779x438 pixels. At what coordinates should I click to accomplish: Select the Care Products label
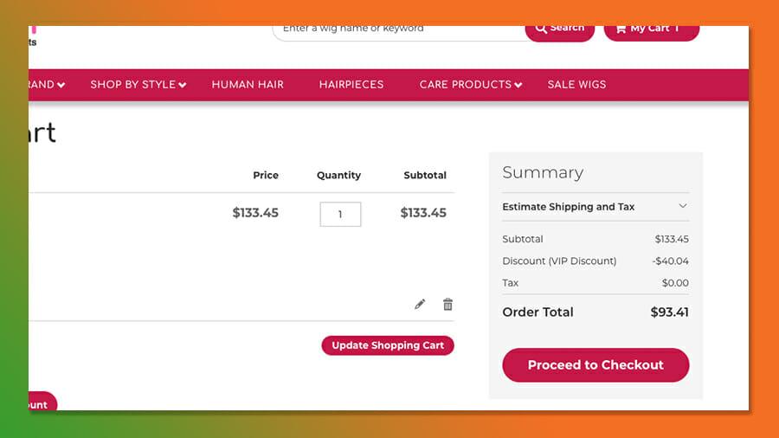point(465,84)
